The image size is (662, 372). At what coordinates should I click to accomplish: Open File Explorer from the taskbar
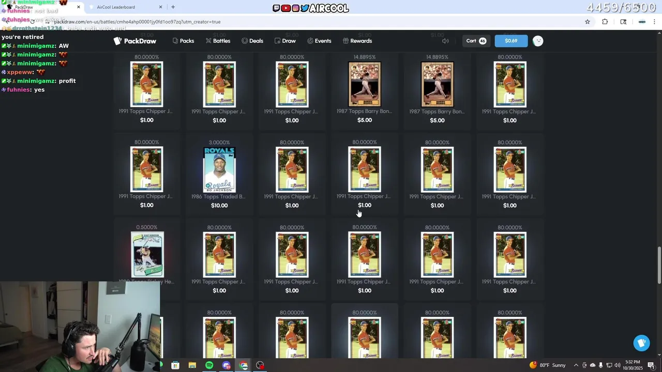(192, 365)
